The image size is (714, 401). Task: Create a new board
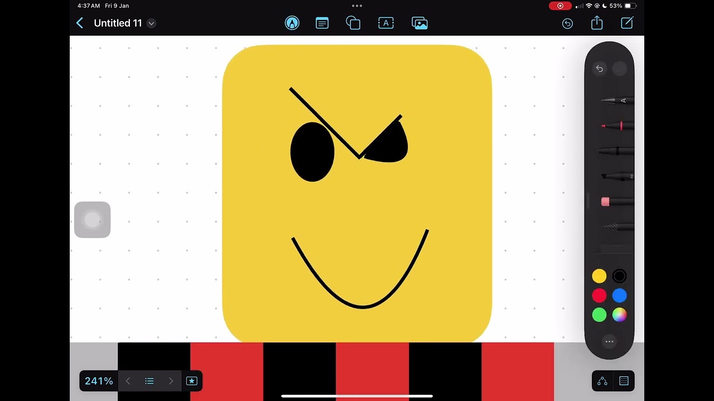(627, 23)
